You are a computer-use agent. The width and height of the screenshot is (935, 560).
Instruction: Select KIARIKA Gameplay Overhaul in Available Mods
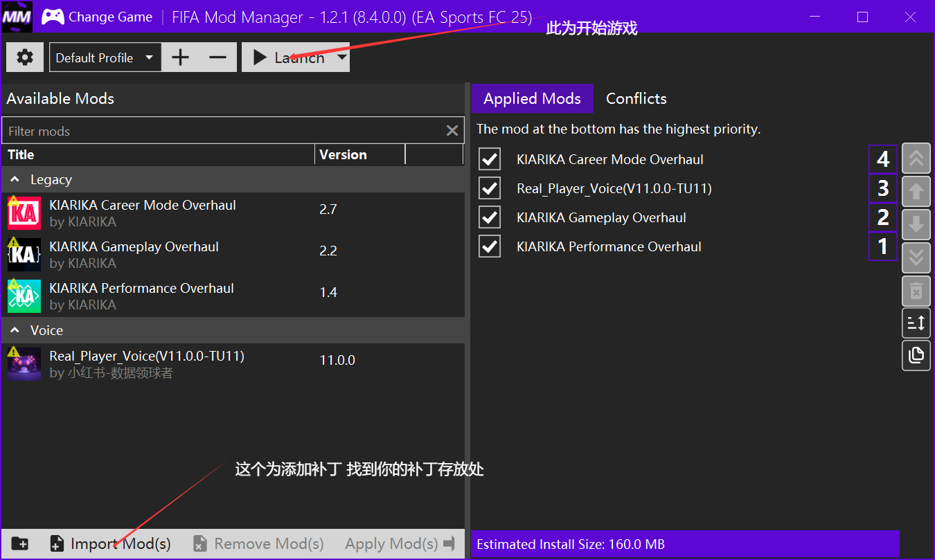click(233, 255)
